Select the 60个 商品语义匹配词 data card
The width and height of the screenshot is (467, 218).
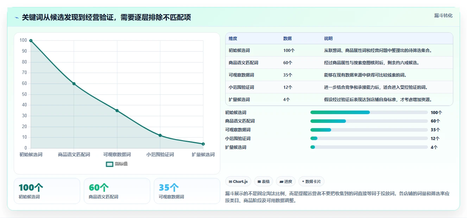click(117, 191)
